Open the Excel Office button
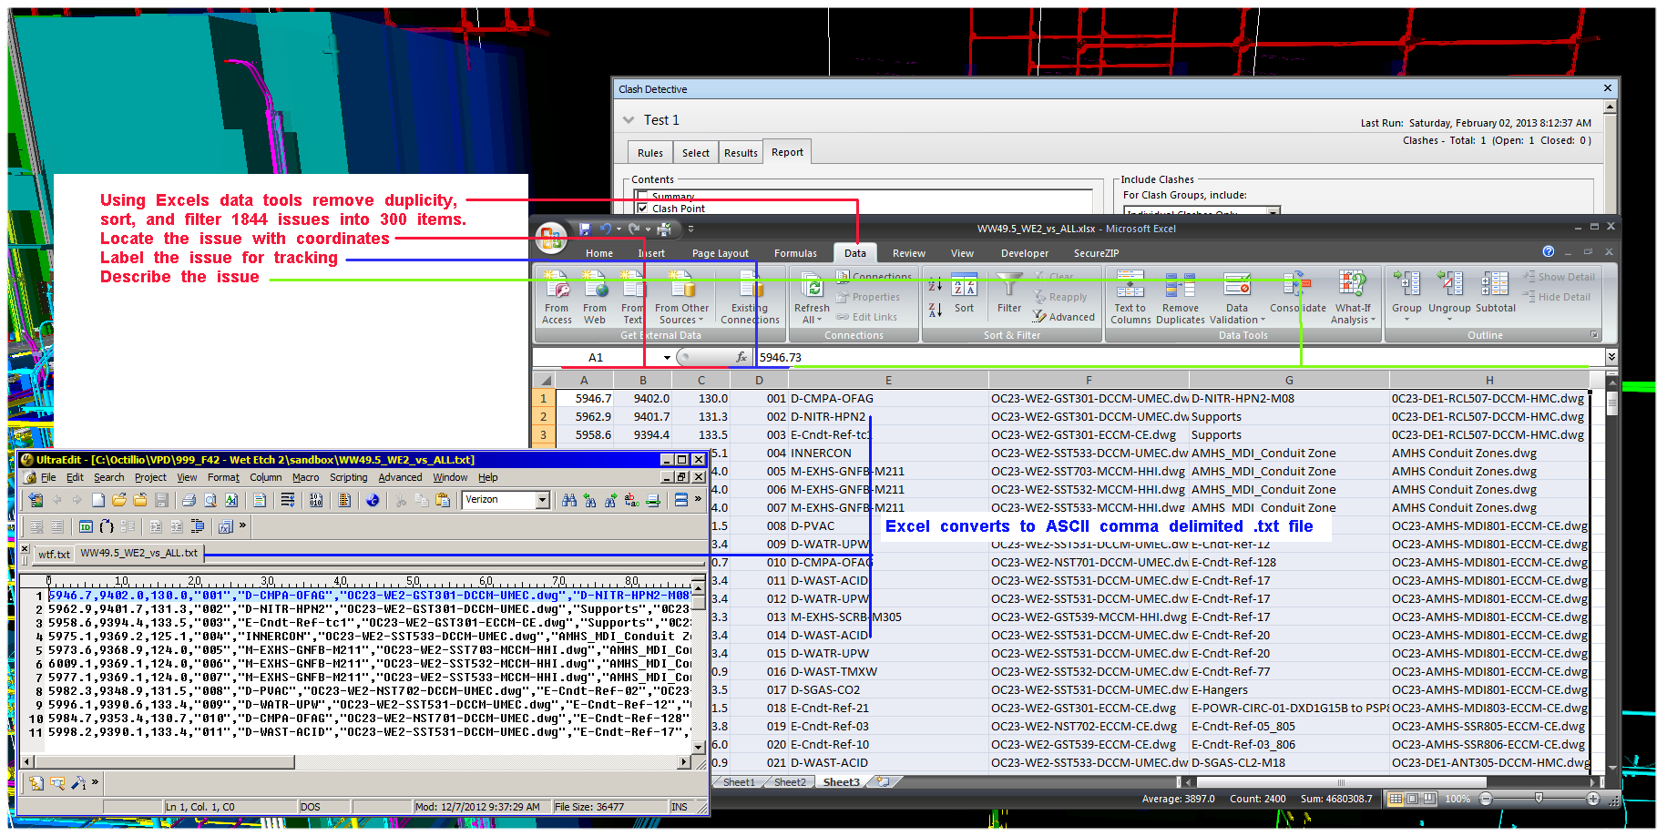 (551, 238)
